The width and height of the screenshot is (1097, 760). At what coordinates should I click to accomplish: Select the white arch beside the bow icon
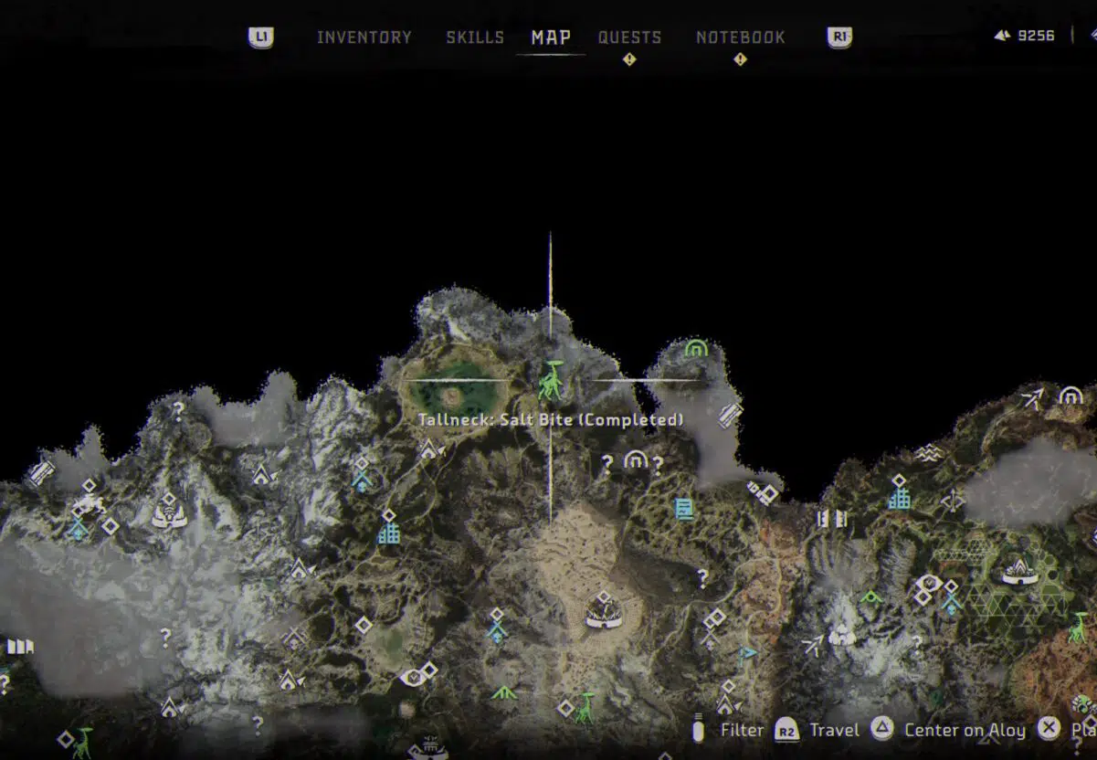(1071, 396)
